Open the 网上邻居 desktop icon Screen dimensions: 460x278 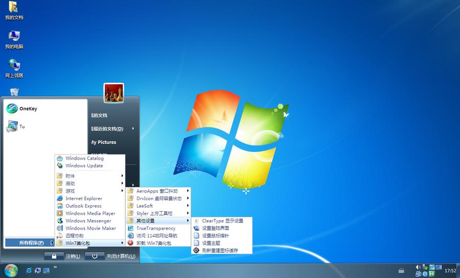(14, 68)
